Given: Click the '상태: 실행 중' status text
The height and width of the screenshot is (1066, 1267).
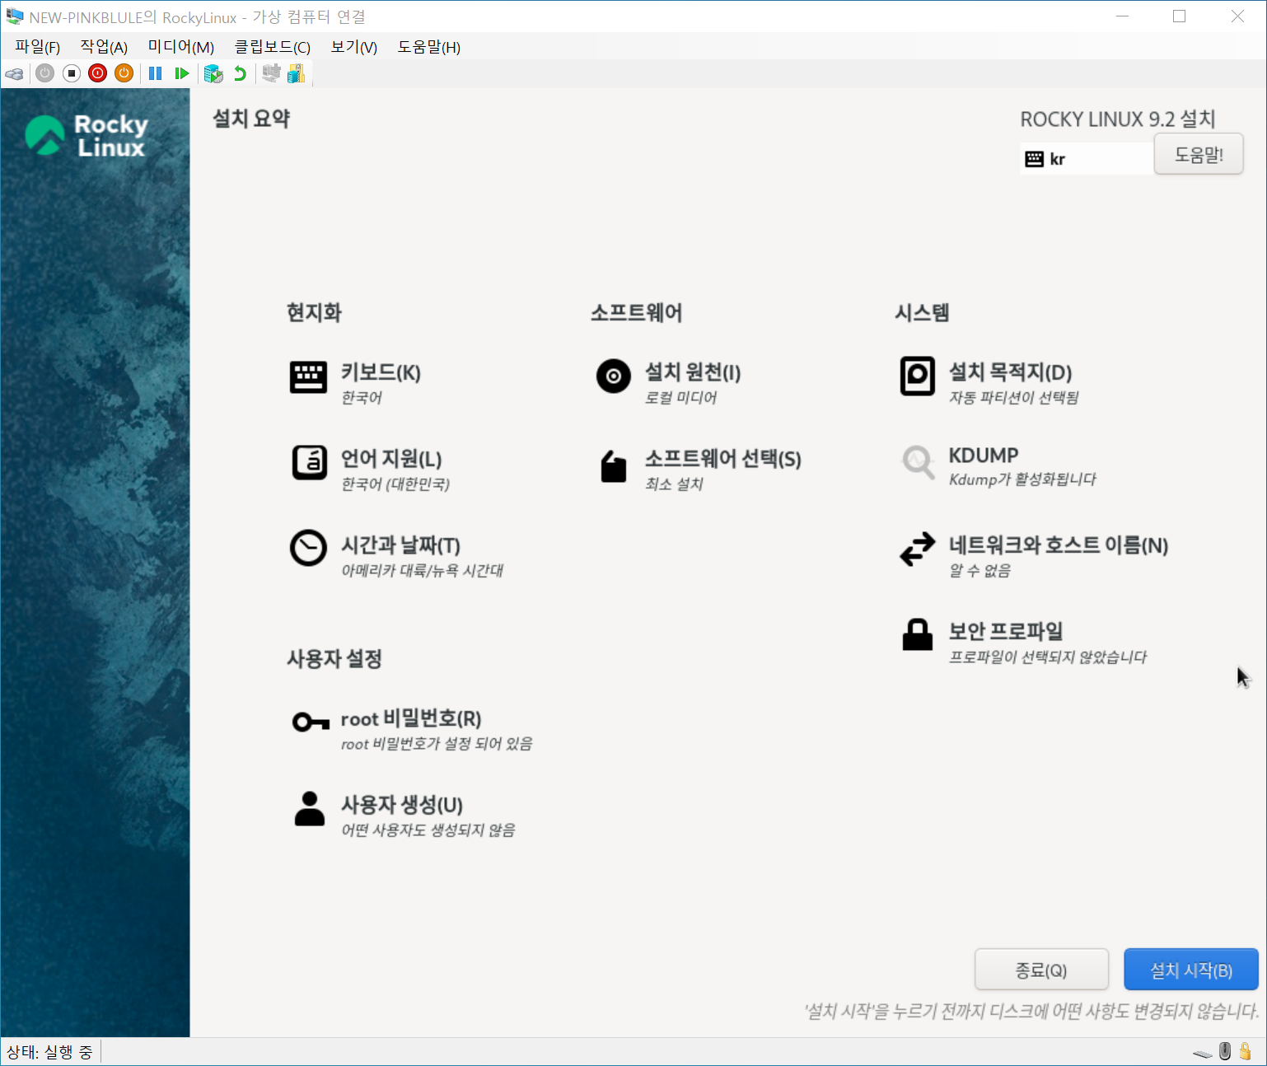Looking at the screenshot, I should [49, 1052].
